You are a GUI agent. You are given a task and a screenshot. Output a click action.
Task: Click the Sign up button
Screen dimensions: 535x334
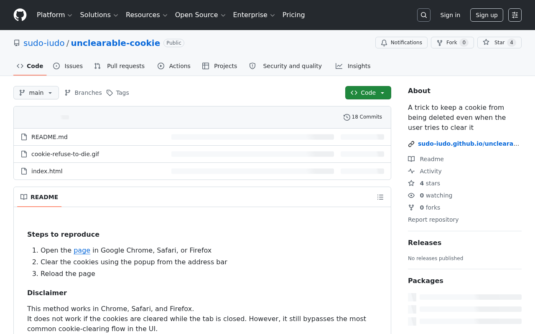pos(487,15)
